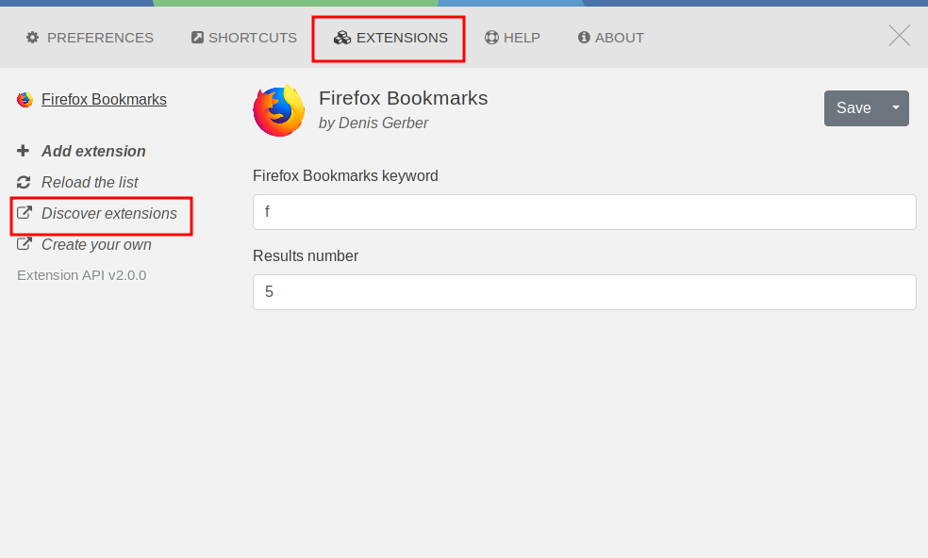Click the plus icon beside Add extension

pyautogui.click(x=23, y=151)
